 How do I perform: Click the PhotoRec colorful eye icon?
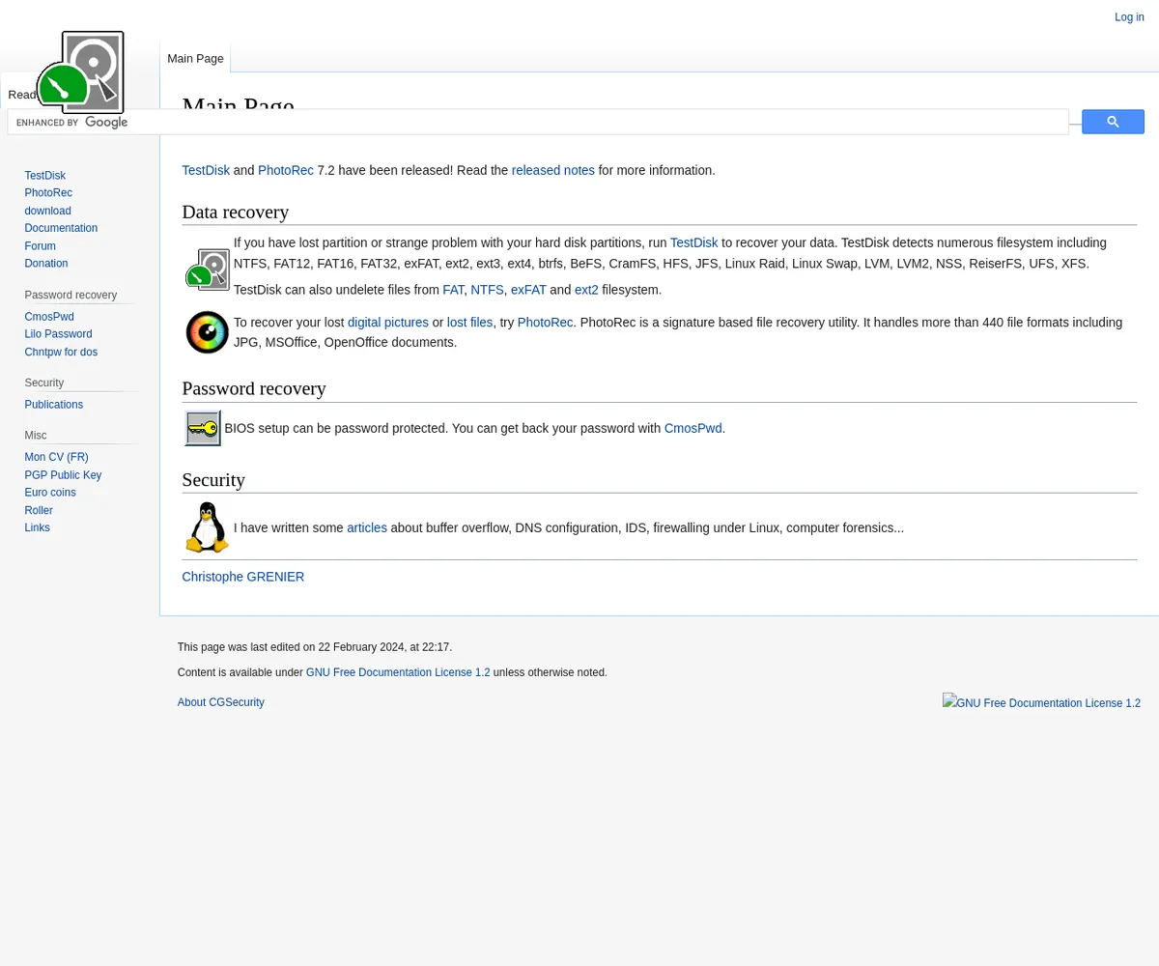pyautogui.click(x=208, y=332)
